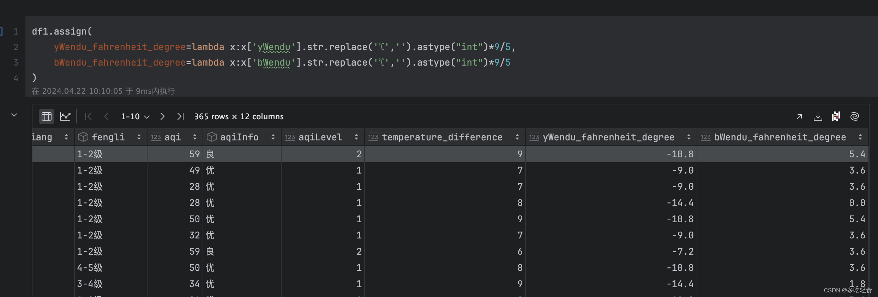This screenshot has width=878, height=297.
Task: Click line number 4 in gutter
Action: pyautogui.click(x=16, y=78)
